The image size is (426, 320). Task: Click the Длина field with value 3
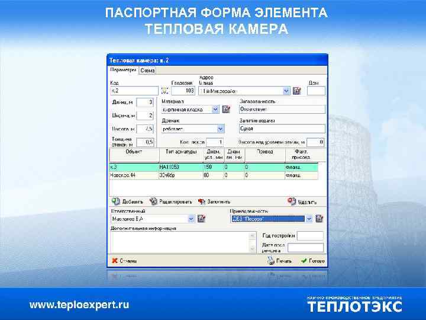tap(145, 103)
